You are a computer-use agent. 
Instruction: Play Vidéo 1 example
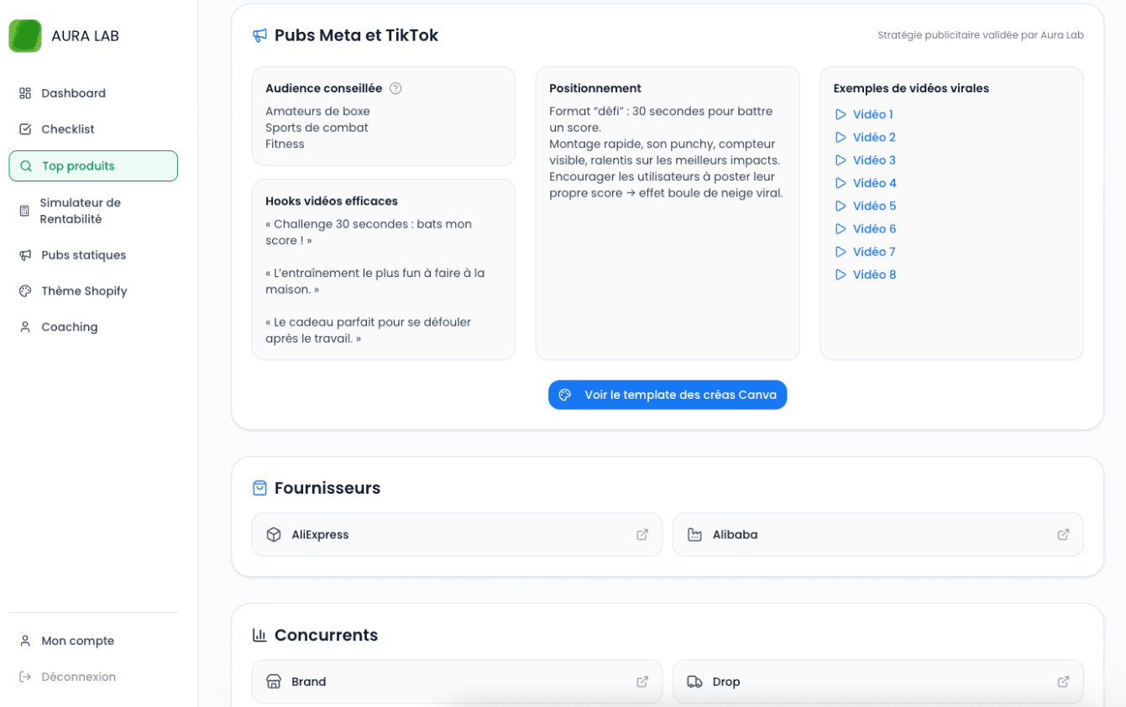tap(872, 114)
